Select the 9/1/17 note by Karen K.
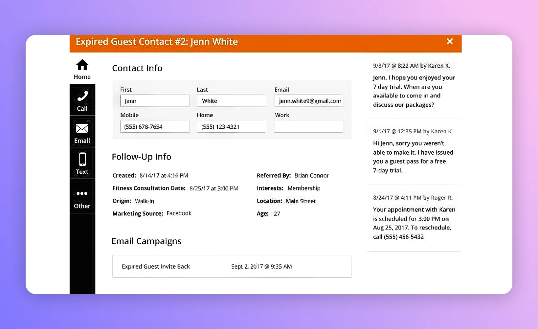The image size is (538, 329). coord(413,151)
